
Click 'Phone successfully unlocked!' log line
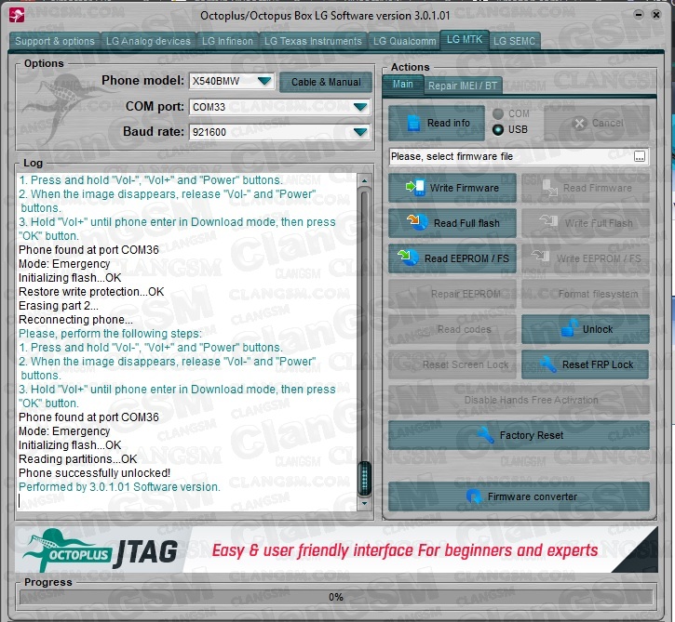pos(94,473)
